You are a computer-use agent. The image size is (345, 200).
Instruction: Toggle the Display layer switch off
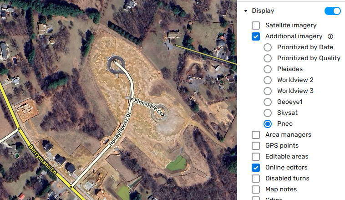[x=332, y=11]
